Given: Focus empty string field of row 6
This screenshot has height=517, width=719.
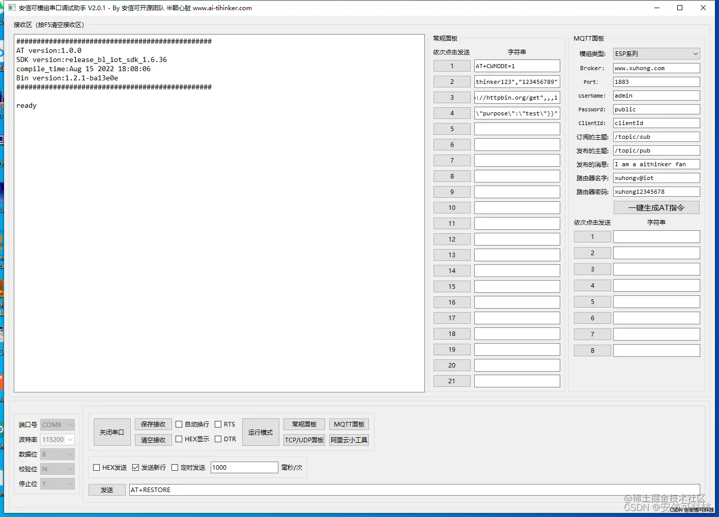Looking at the screenshot, I should point(517,145).
